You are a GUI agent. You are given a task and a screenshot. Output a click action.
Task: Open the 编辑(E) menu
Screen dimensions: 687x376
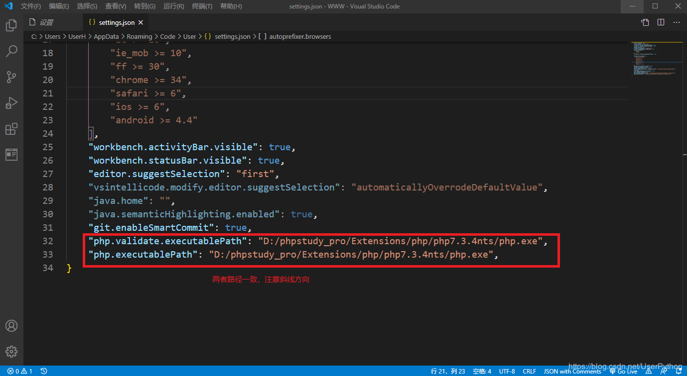[x=59, y=6]
